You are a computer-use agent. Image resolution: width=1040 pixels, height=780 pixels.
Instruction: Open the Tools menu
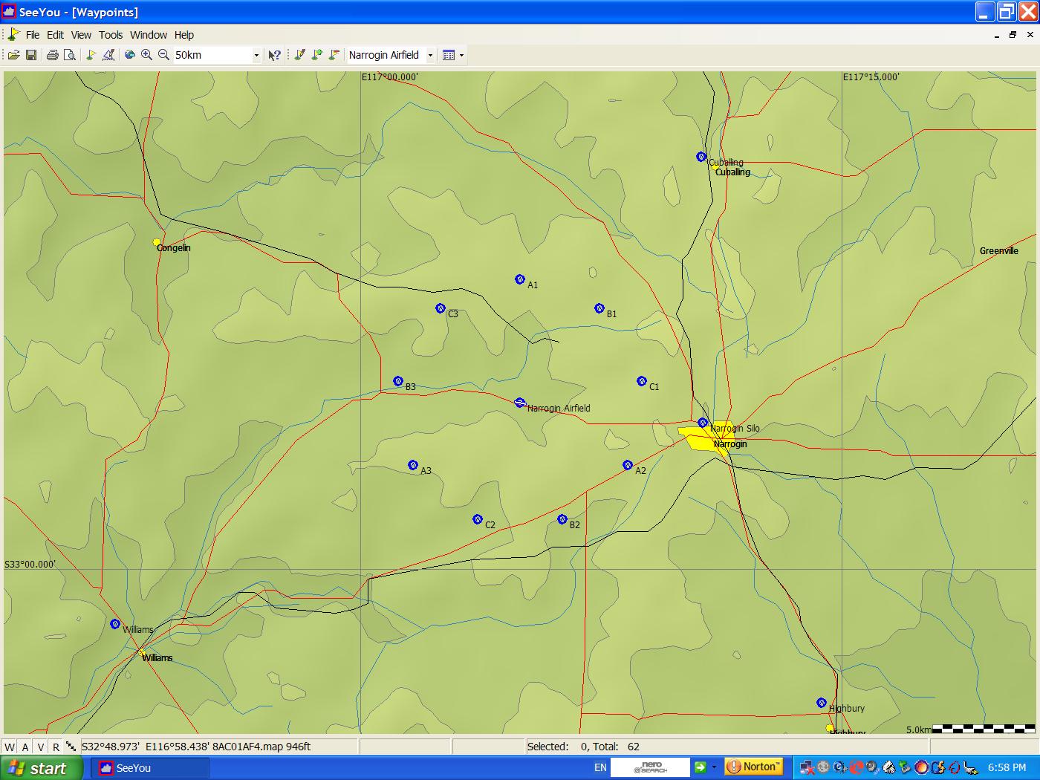click(111, 35)
